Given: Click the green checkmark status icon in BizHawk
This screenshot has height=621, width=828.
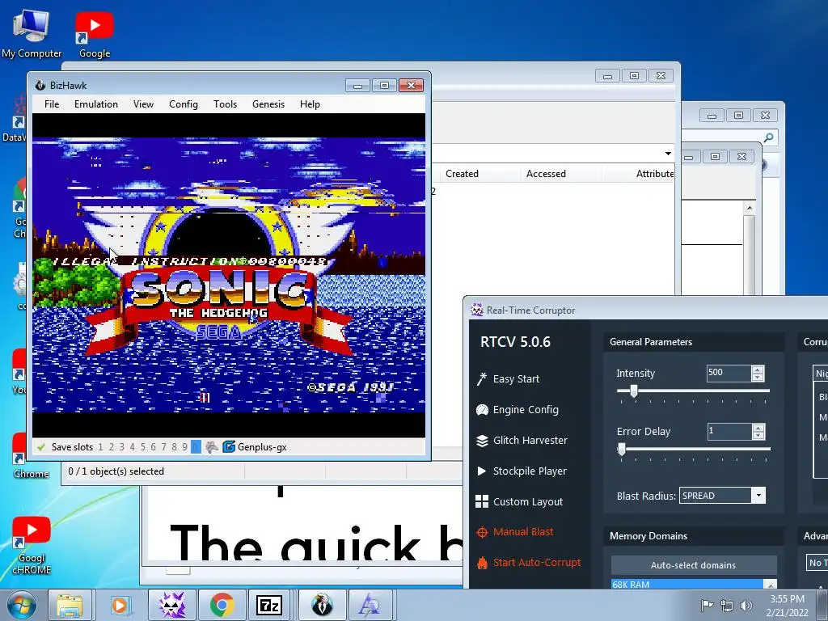Looking at the screenshot, I should (41, 446).
